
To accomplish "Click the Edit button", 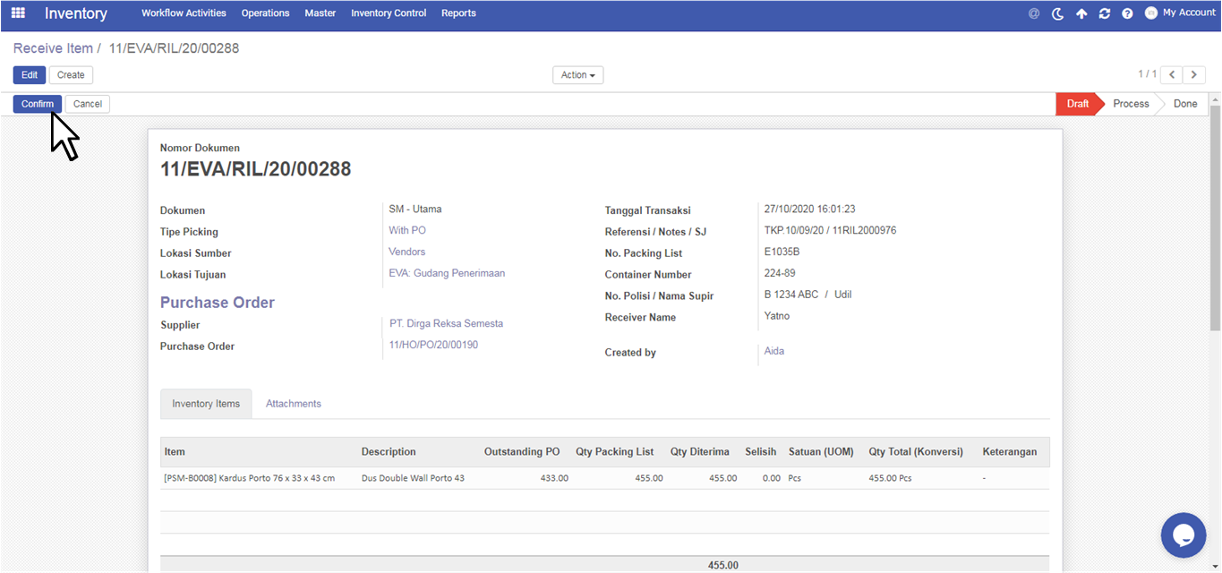I will 30,75.
